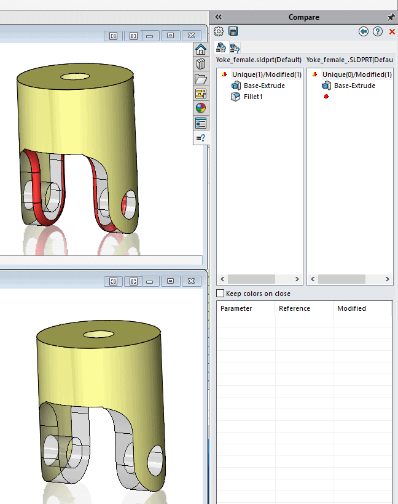Click the back arrow in Compare panel
This screenshot has height=504, width=398.
coord(364,31)
